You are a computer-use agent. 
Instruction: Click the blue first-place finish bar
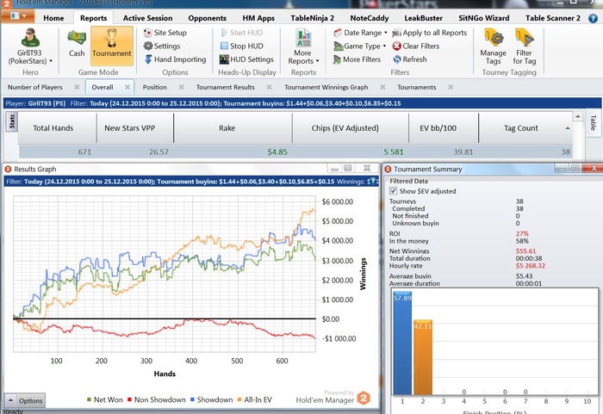click(402, 343)
